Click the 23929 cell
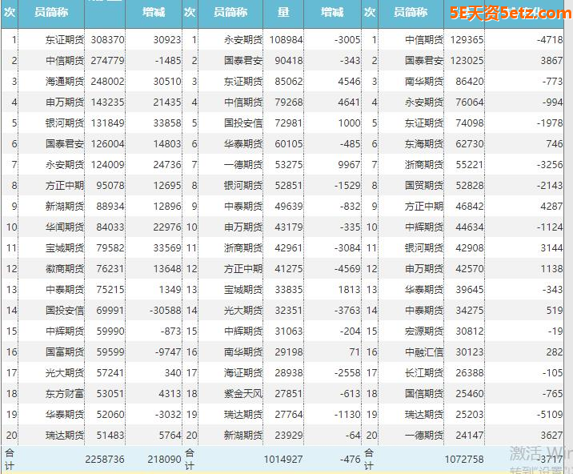Viewport: 573px width, 474px height. click(x=289, y=436)
